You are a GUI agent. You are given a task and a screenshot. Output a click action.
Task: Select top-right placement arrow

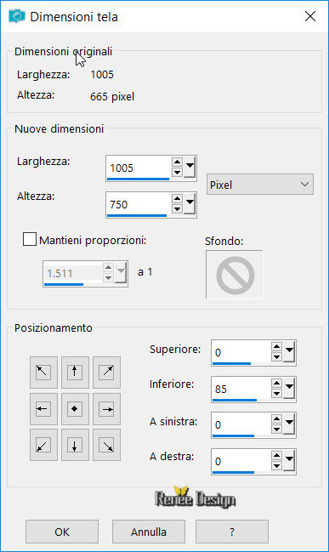point(106,372)
